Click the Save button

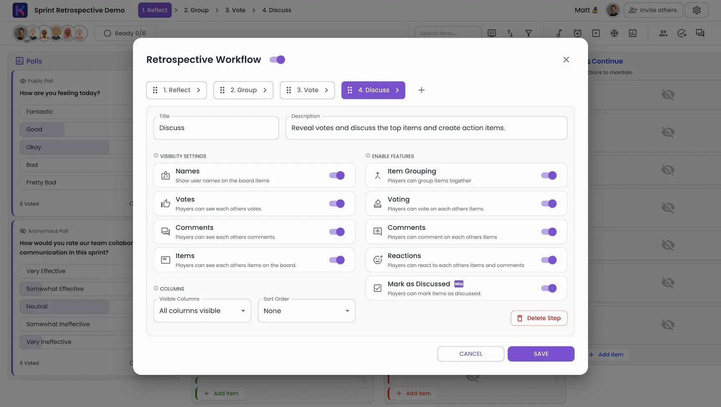541,354
